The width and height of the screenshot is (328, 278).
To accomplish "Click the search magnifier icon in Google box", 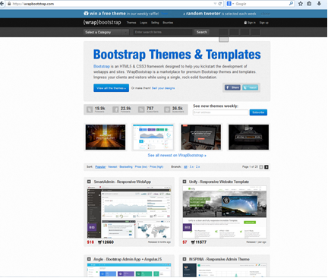I will click(291, 4).
